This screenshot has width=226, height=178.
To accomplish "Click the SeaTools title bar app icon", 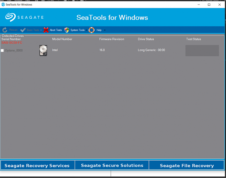I will click(3, 5).
